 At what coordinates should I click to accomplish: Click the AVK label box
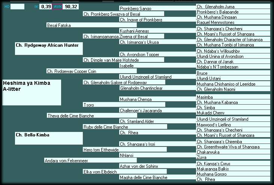point(57,7)
